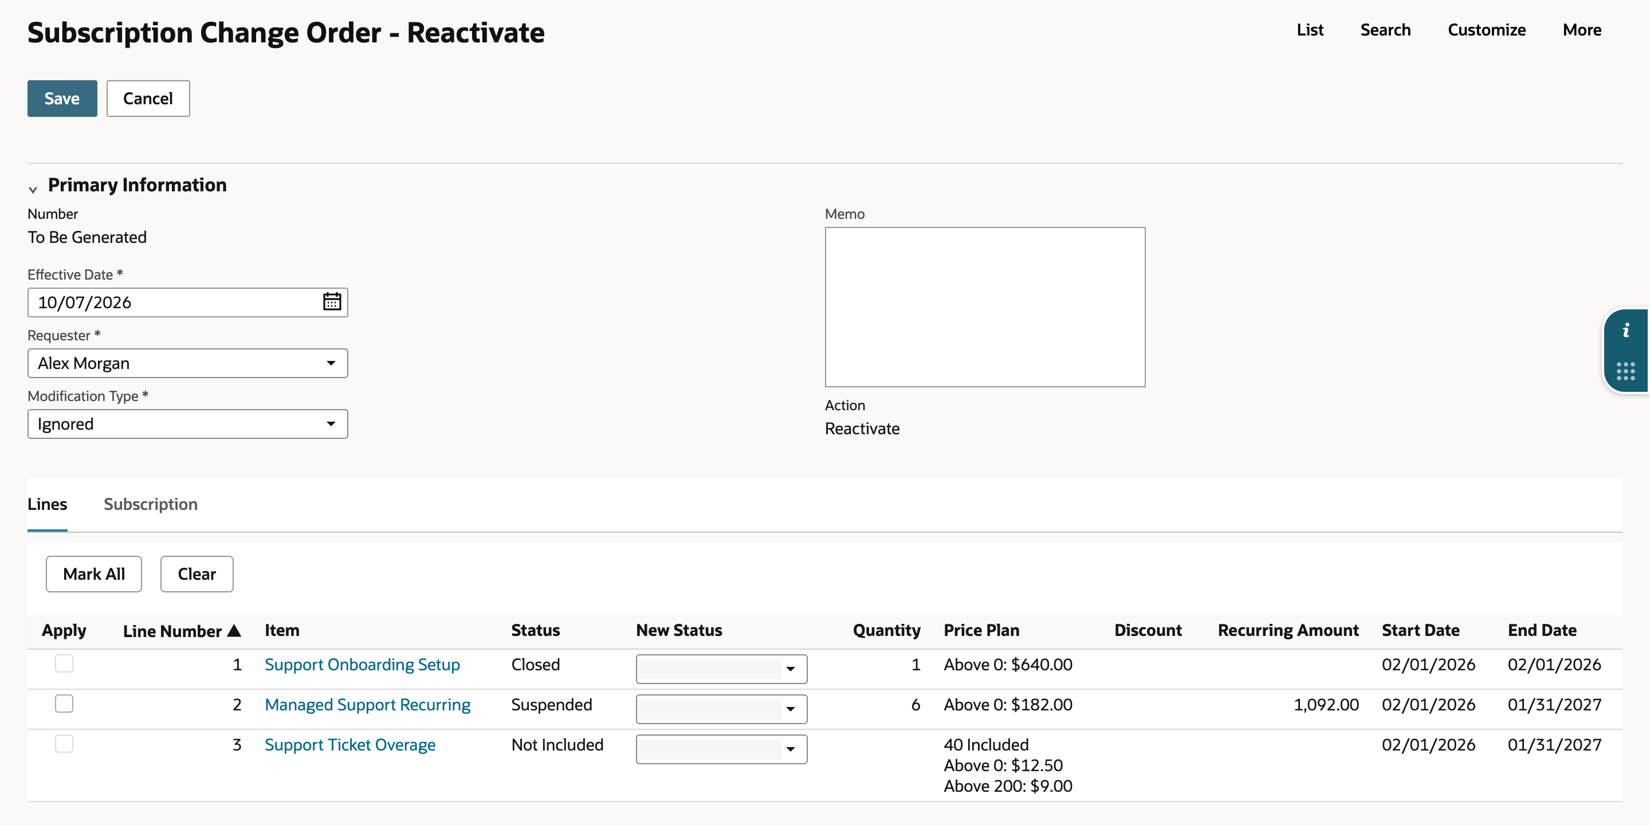
Task: Check Apply for Support Ticket Overage line
Action: (x=64, y=744)
